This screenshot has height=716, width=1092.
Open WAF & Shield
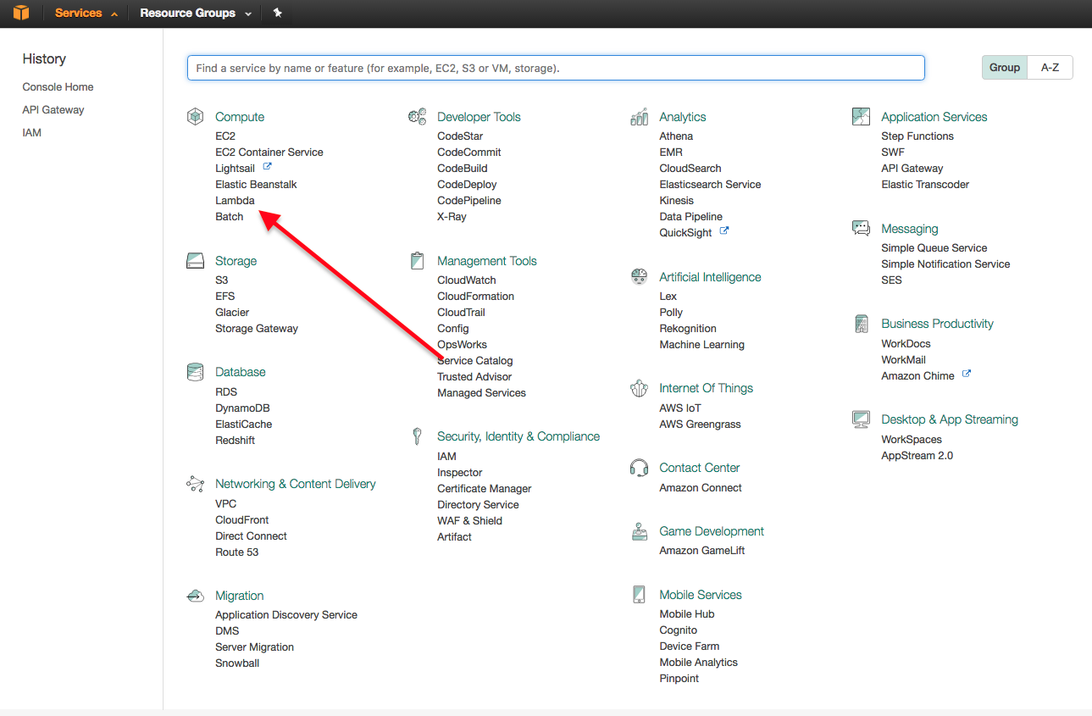tap(469, 521)
